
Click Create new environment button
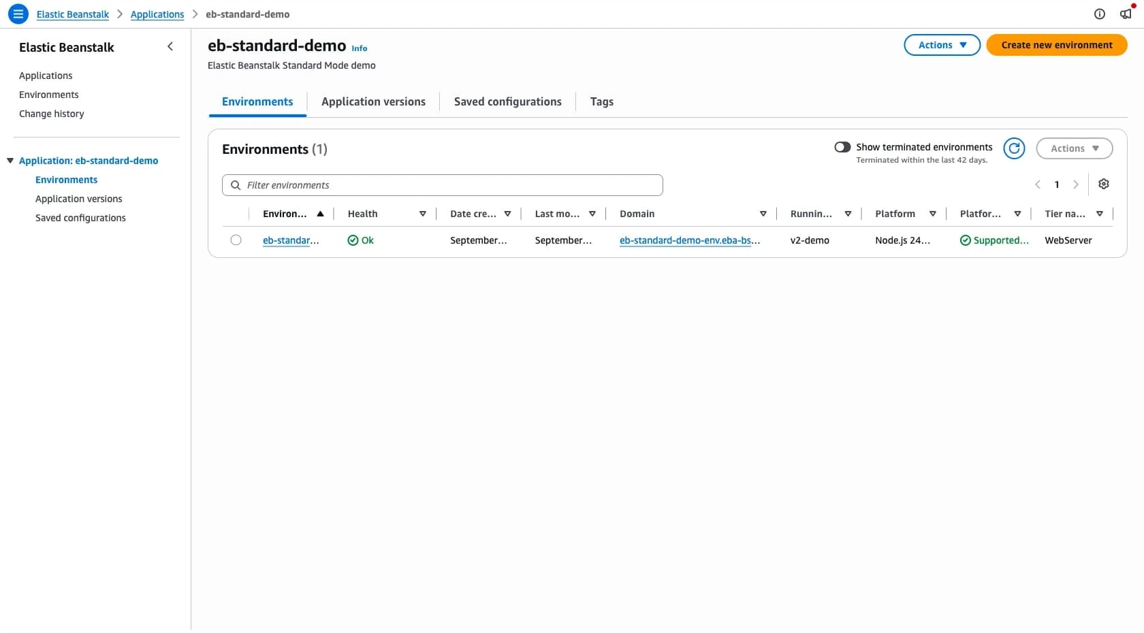point(1057,45)
